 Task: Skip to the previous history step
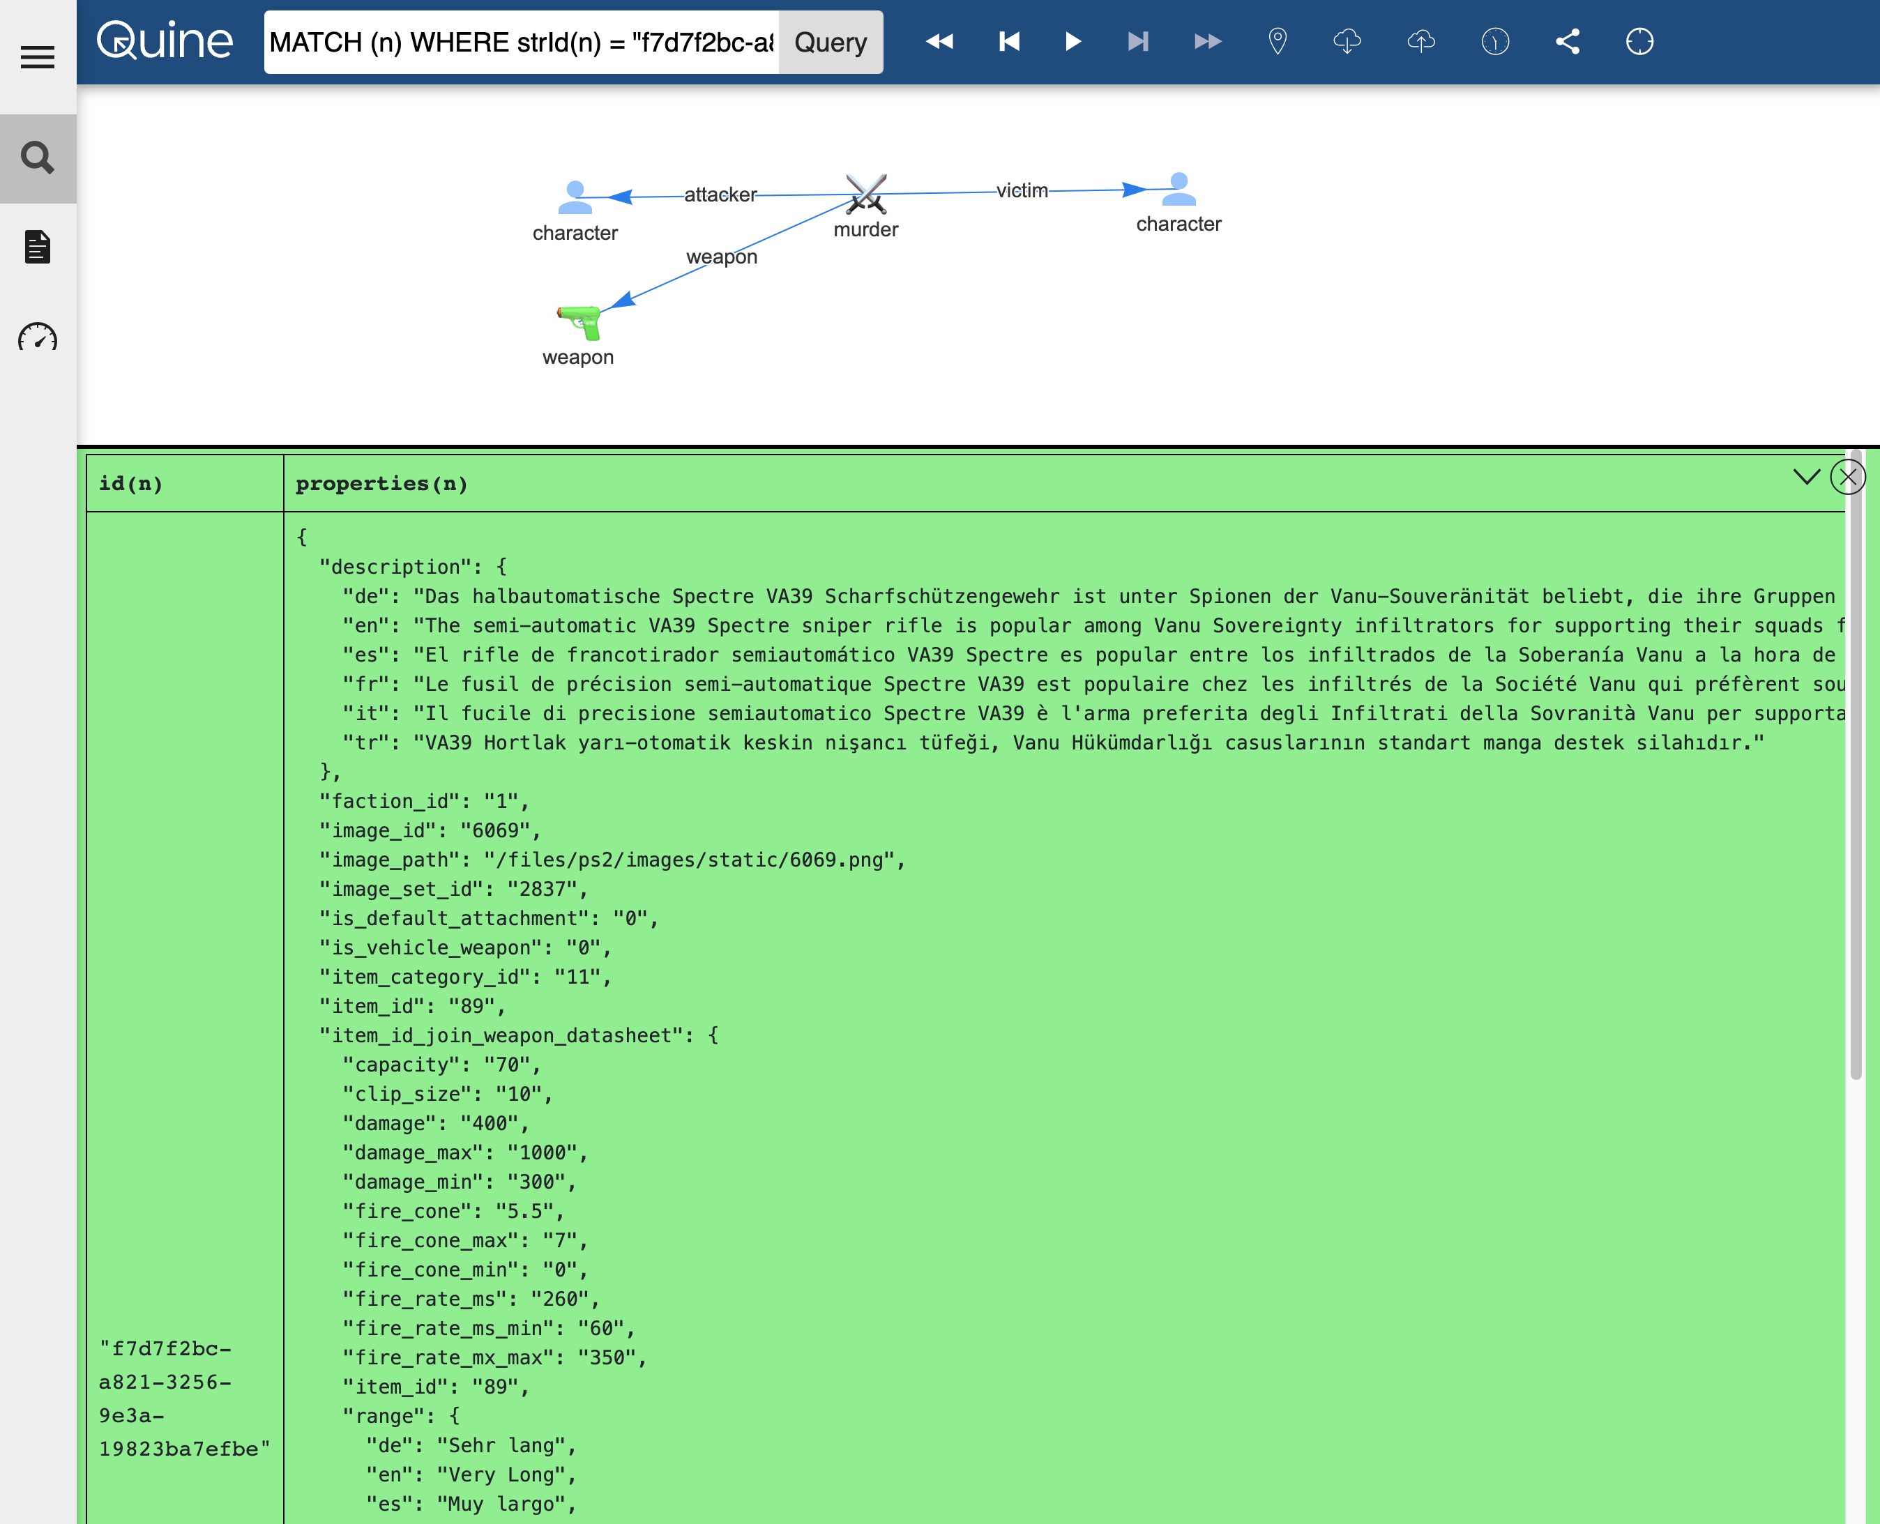(x=1009, y=41)
